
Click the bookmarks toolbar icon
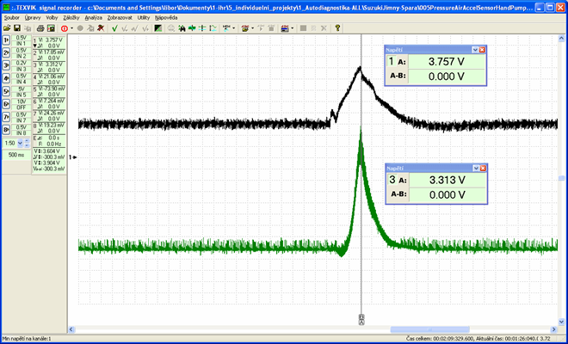click(245, 28)
